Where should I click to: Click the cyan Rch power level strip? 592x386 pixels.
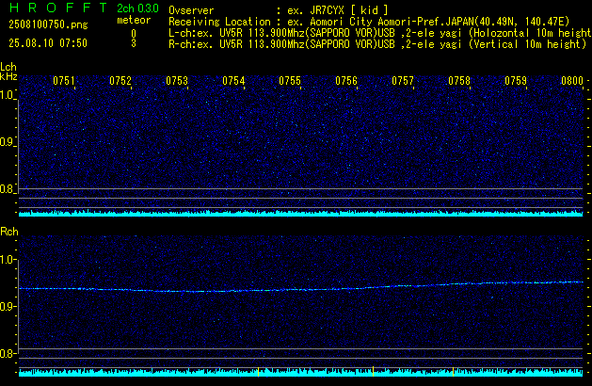point(301,373)
